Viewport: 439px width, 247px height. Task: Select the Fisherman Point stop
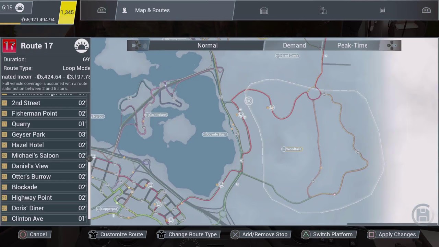(x=44, y=114)
